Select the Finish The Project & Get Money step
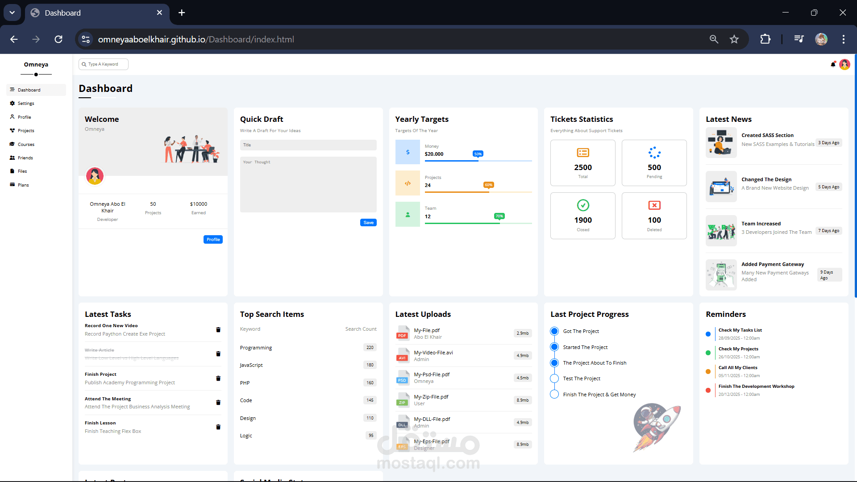Image resolution: width=857 pixels, height=482 pixels. click(554, 394)
